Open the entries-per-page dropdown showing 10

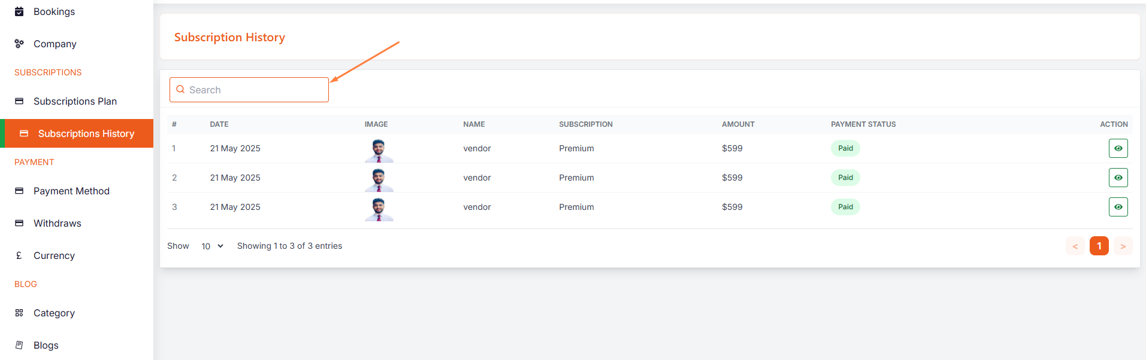[x=212, y=246]
